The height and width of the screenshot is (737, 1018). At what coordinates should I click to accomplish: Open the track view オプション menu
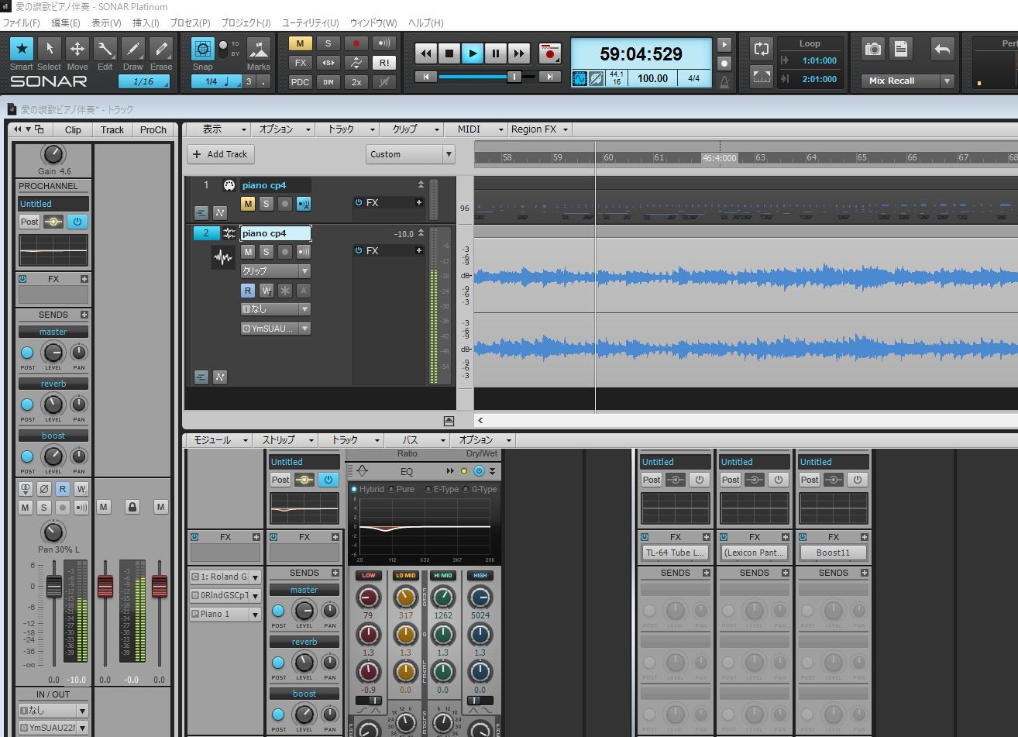tap(283, 129)
